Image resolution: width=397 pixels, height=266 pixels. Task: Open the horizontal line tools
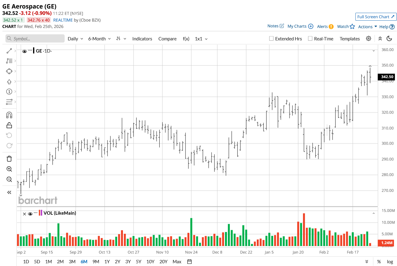pos(9,102)
